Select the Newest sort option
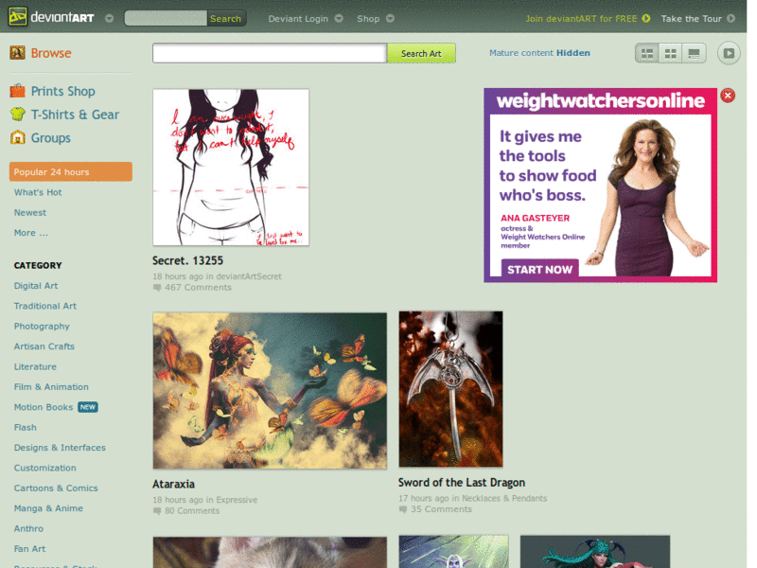Viewport: 757px width, 568px height. (x=30, y=212)
